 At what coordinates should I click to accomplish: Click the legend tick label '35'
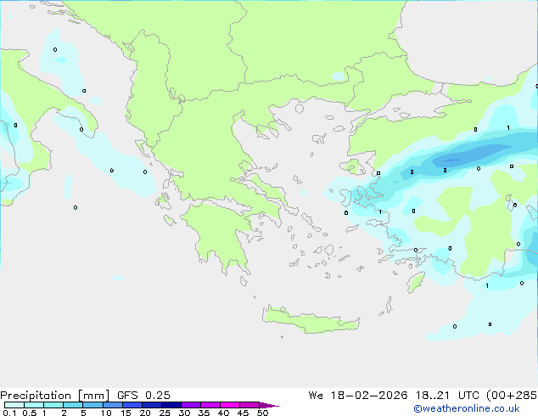(204, 413)
